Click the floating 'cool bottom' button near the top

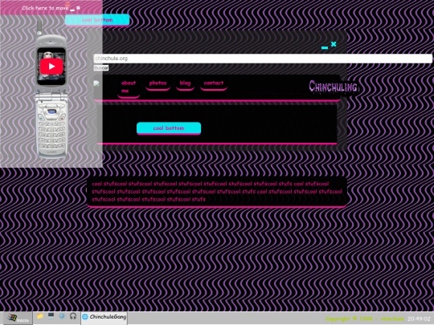tap(97, 20)
